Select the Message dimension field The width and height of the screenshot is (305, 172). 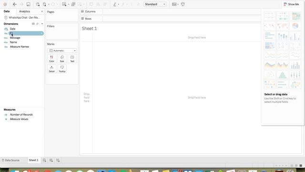pyautogui.click(x=15, y=38)
